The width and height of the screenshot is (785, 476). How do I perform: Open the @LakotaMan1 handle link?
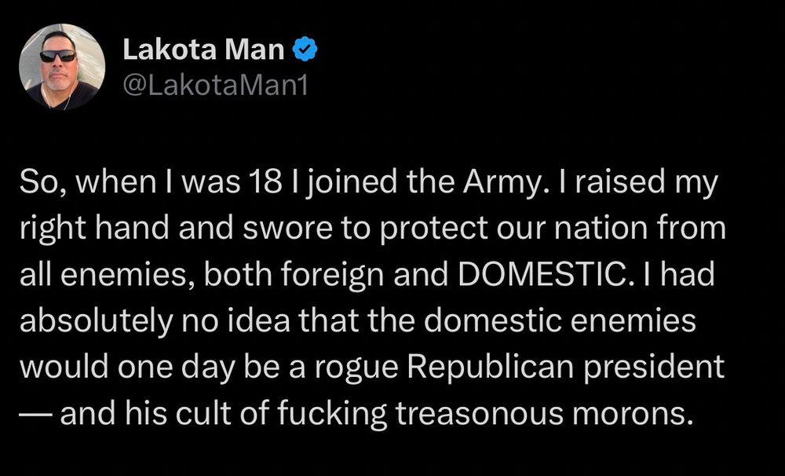tap(215, 86)
